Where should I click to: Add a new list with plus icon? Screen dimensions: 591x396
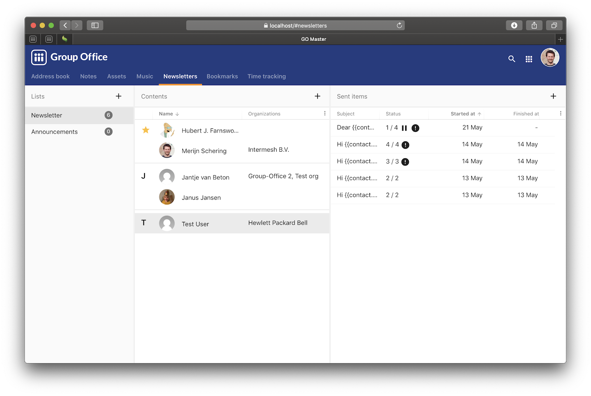[x=119, y=96]
